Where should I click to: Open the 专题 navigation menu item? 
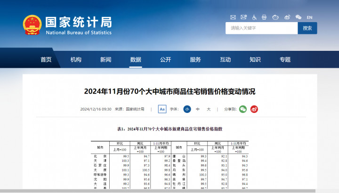pos(285,60)
